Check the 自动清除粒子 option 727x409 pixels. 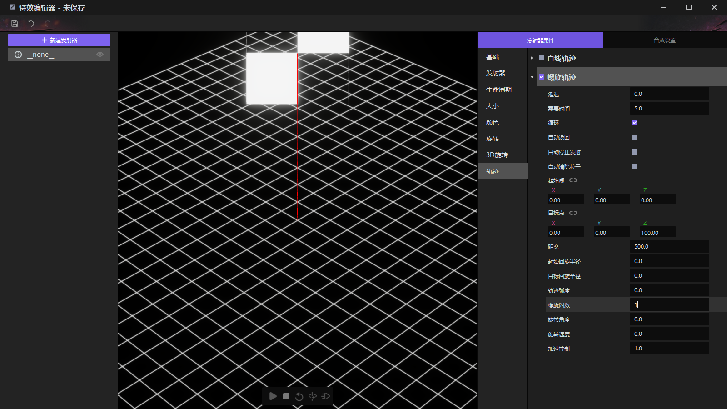click(635, 166)
